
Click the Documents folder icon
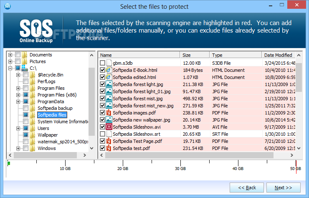click(x=25, y=55)
